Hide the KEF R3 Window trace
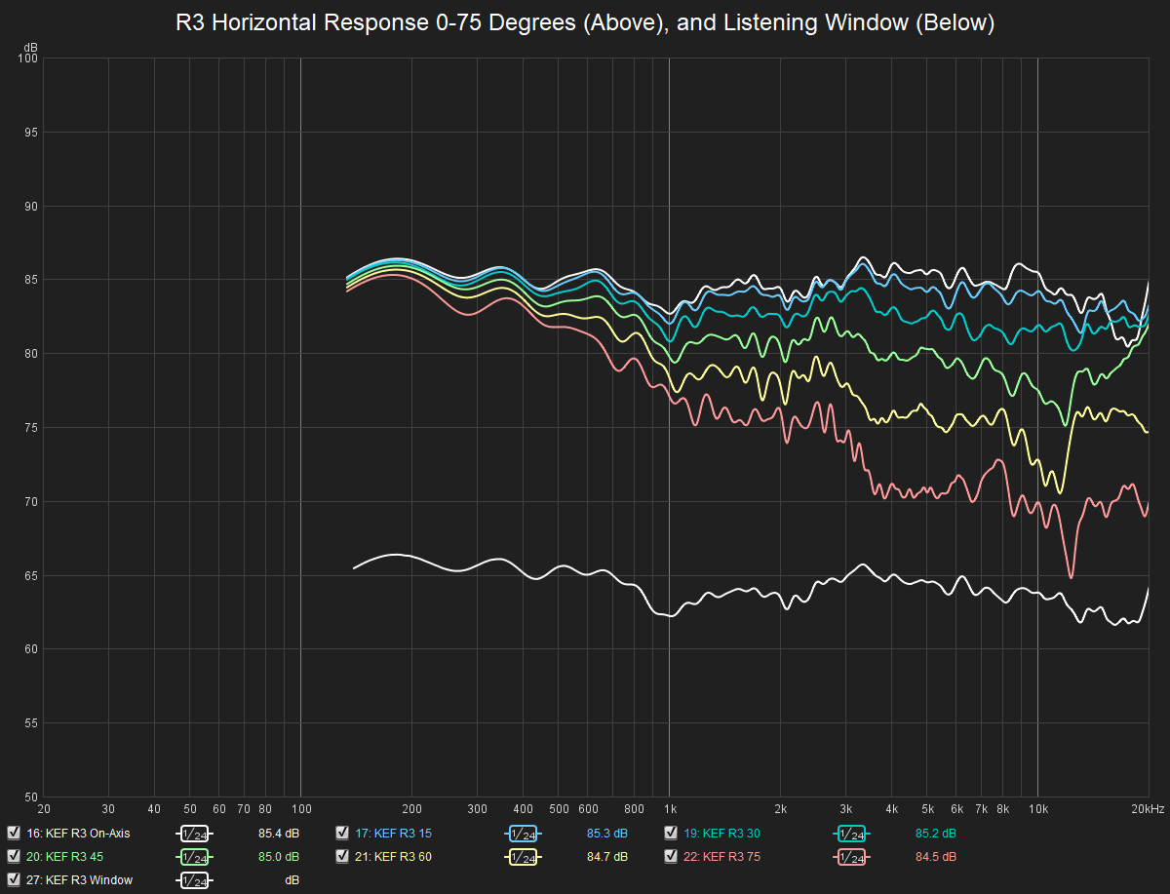Screen dimensions: 1170x894 tap(14, 879)
